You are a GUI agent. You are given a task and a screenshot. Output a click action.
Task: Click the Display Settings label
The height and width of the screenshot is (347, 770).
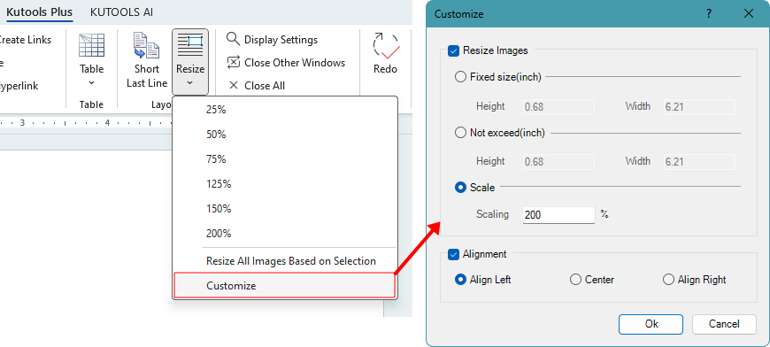point(281,40)
